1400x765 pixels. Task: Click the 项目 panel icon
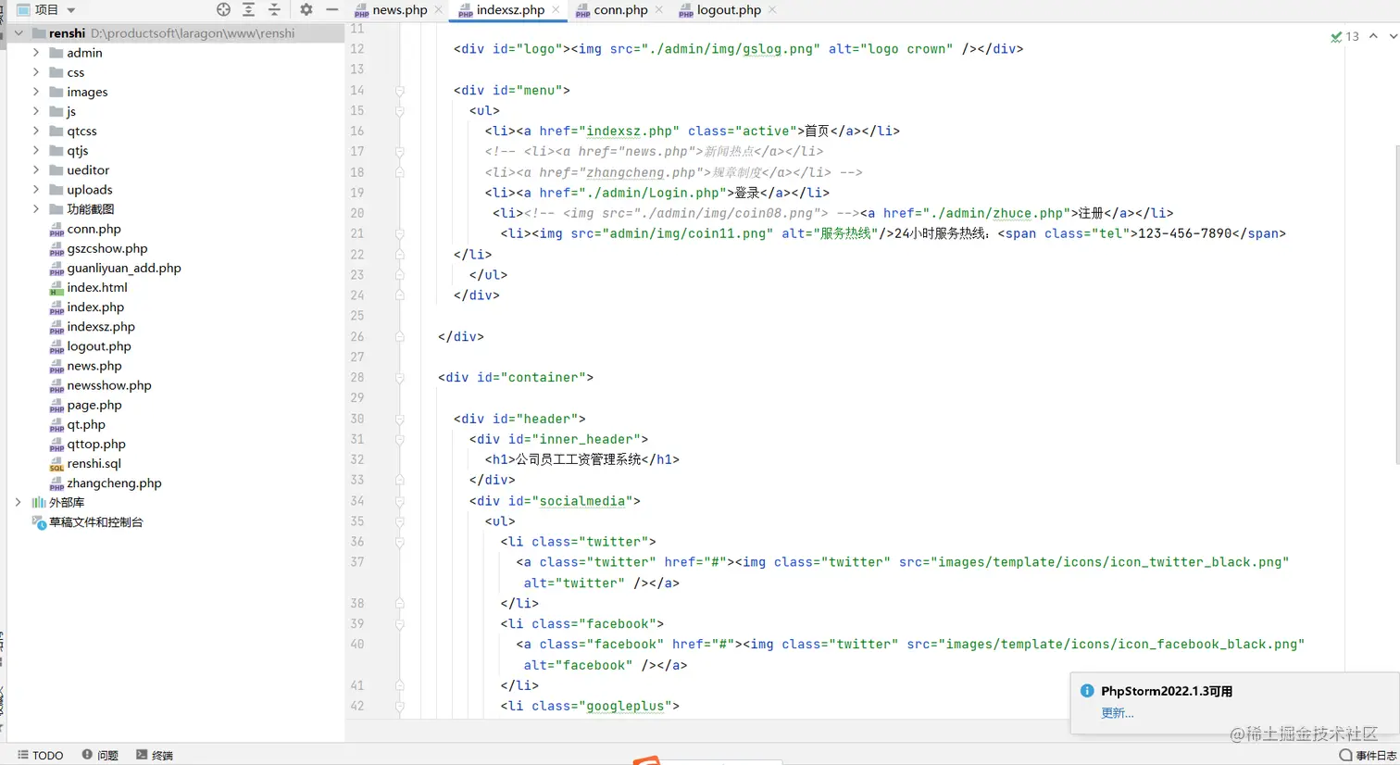[24, 10]
